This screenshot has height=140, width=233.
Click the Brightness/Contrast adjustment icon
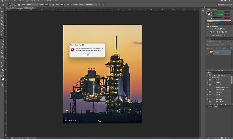pos(212,29)
